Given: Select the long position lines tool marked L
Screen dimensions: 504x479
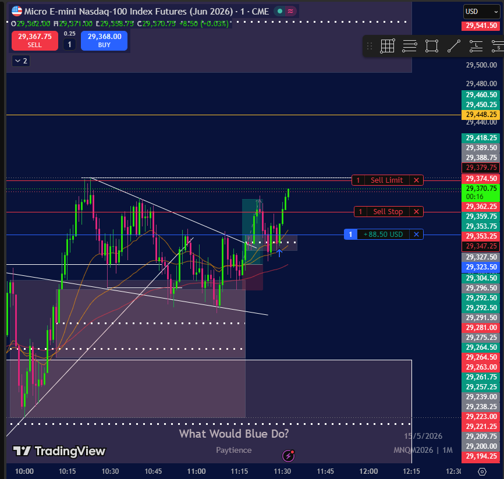Looking at the screenshot, I should coord(476,46).
